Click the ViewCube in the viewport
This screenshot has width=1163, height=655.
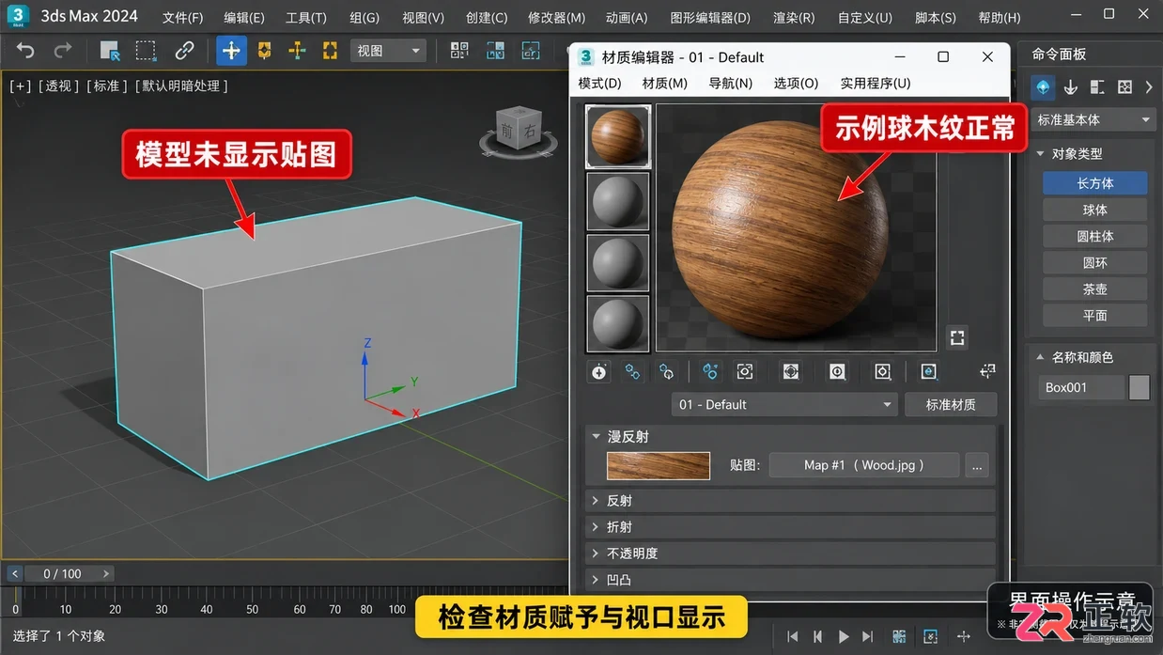(517, 132)
